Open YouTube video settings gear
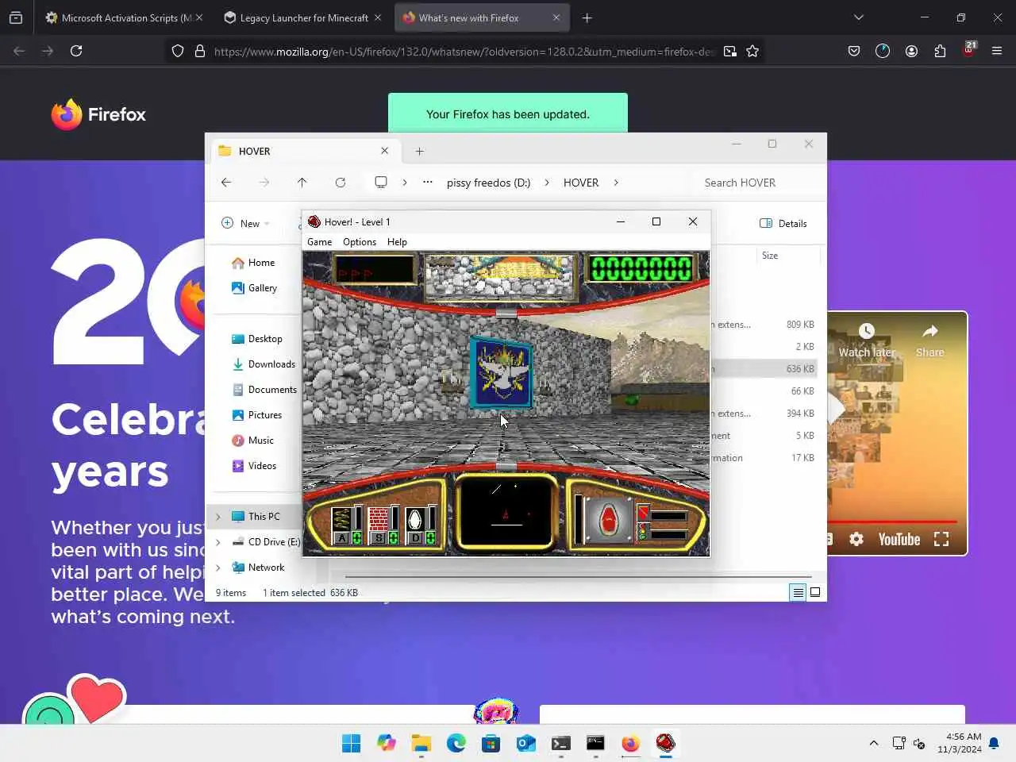 (x=856, y=539)
